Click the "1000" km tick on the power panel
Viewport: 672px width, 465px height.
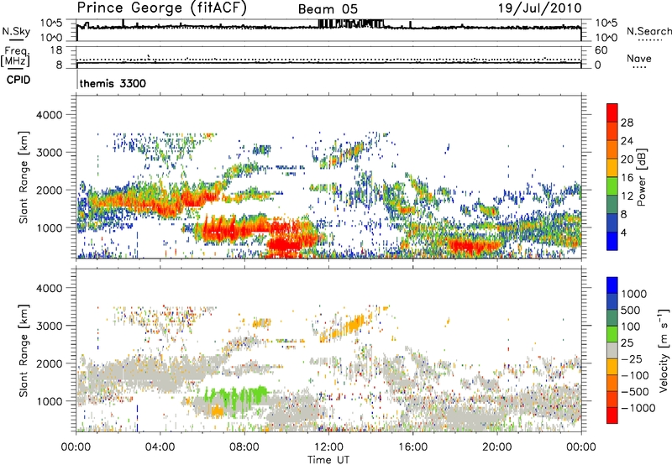(x=50, y=227)
